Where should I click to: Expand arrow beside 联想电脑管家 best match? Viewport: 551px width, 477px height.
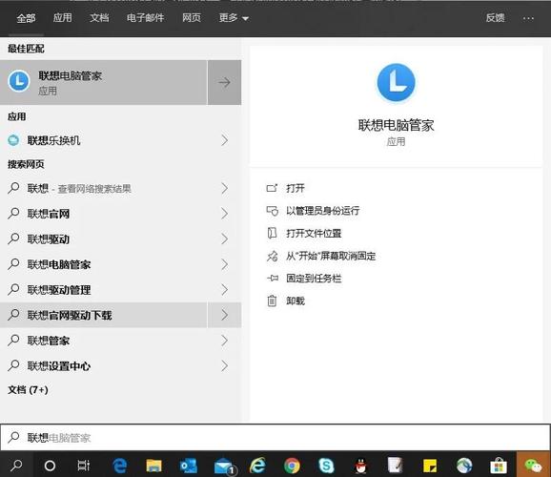tap(224, 82)
